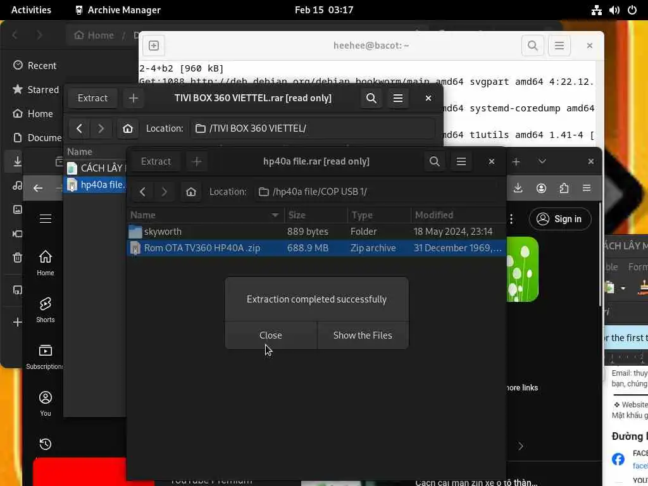Go back in TIVI BOX 360 VIETTEL archive
Image resolution: width=648 pixels, height=486 pixels.
79,128
